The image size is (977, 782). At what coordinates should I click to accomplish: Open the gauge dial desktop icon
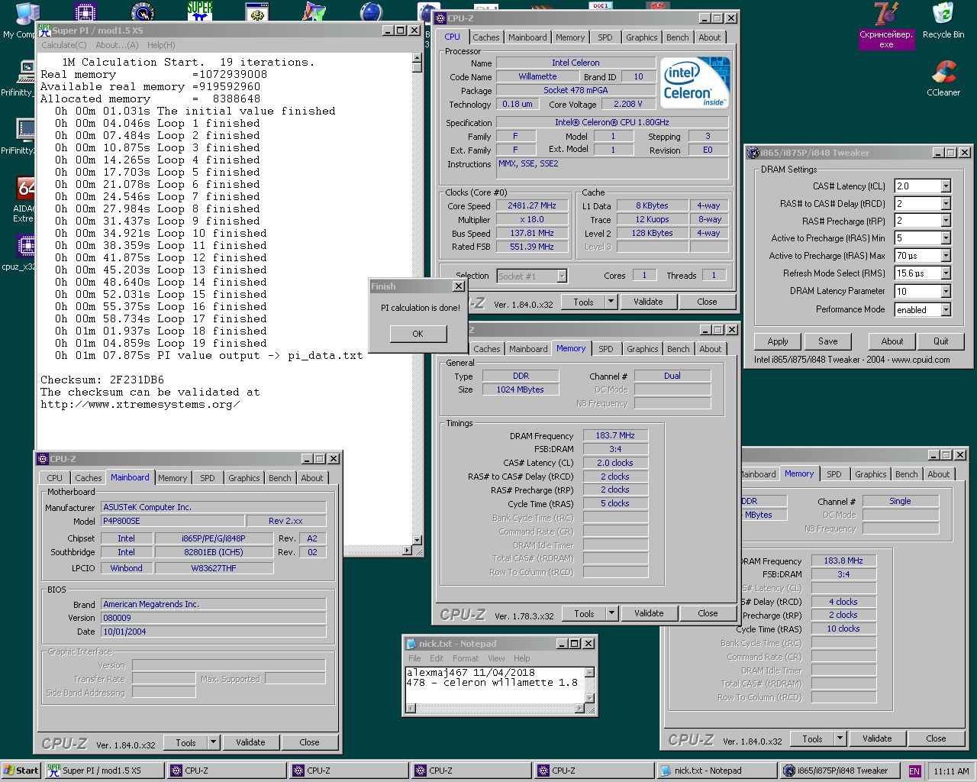(x=143, y=11)
